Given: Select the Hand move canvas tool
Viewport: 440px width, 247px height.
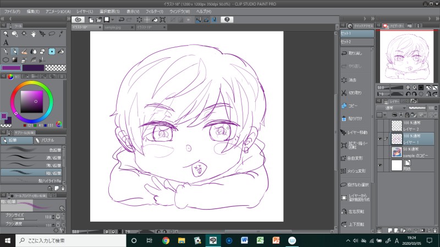Looking at the screenshot, I should coord(34,34).
